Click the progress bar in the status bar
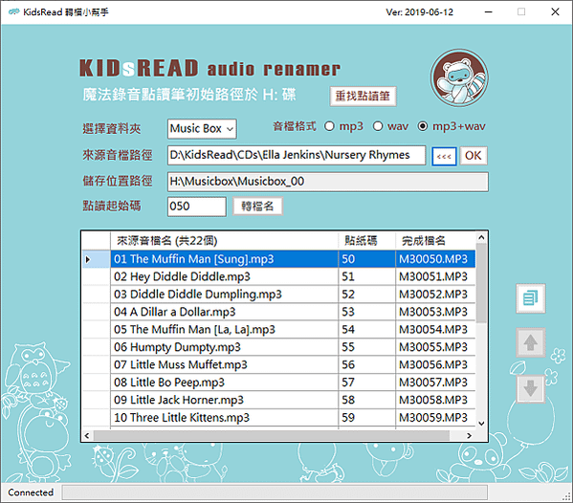The image size is (573, 503). [275, 492]
